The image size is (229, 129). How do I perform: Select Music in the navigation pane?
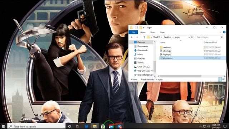[x=140, y=54]
